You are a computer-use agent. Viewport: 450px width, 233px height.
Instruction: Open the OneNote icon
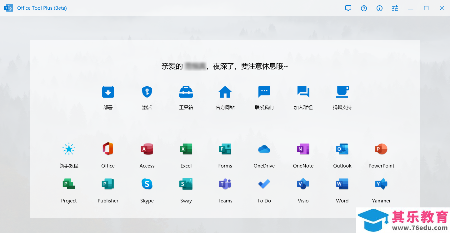303,149
